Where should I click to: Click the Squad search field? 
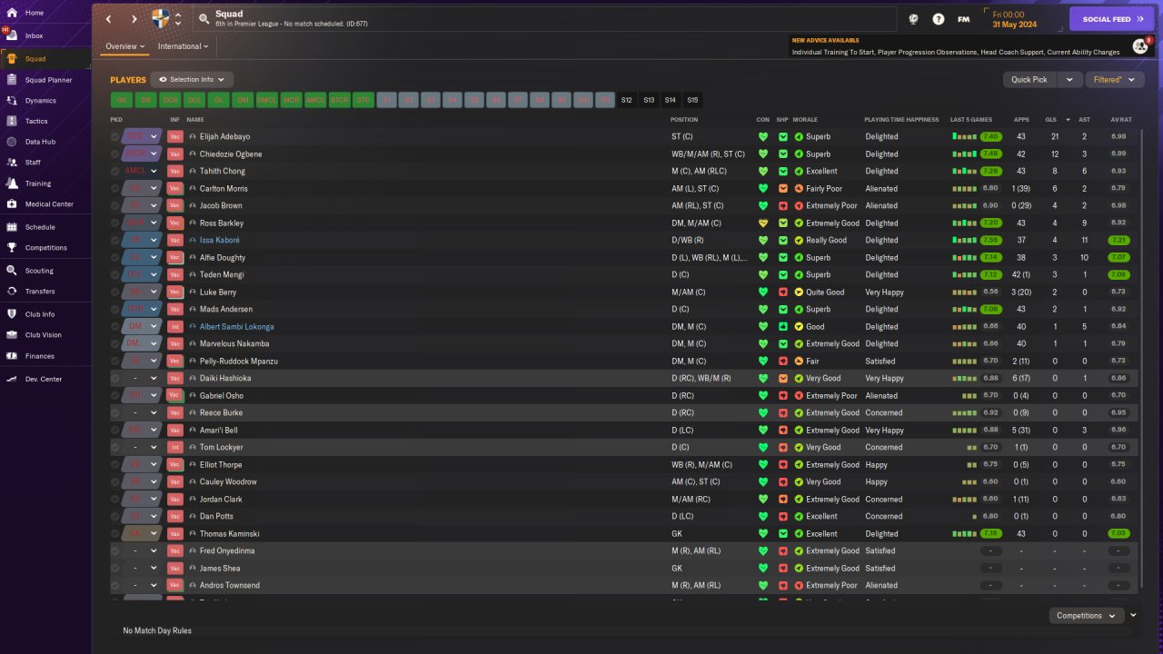(545, 19)
